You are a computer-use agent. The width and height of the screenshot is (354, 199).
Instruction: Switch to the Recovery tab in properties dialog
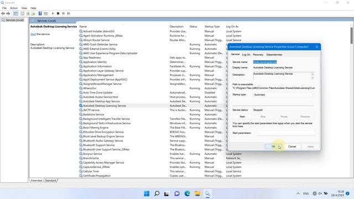click(x=258, y=55)
